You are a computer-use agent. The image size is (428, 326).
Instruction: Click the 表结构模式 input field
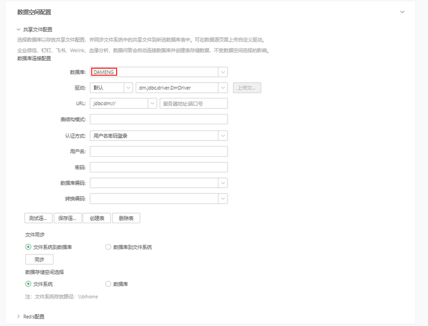158,119
